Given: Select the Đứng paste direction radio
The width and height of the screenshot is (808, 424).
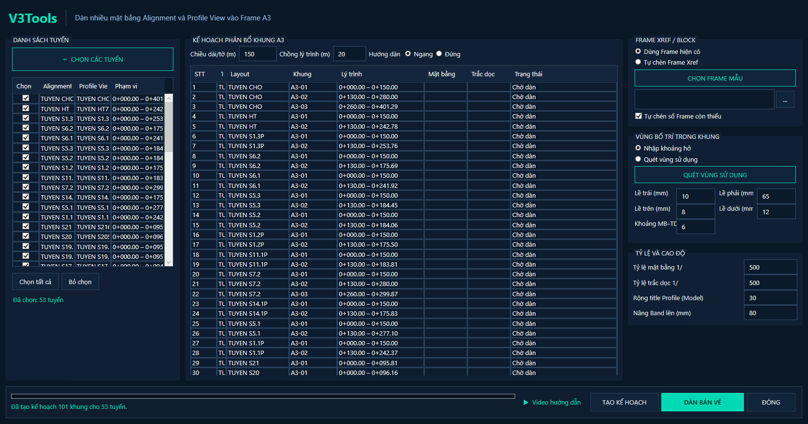Looking at the screenshot, I should 439,54.
